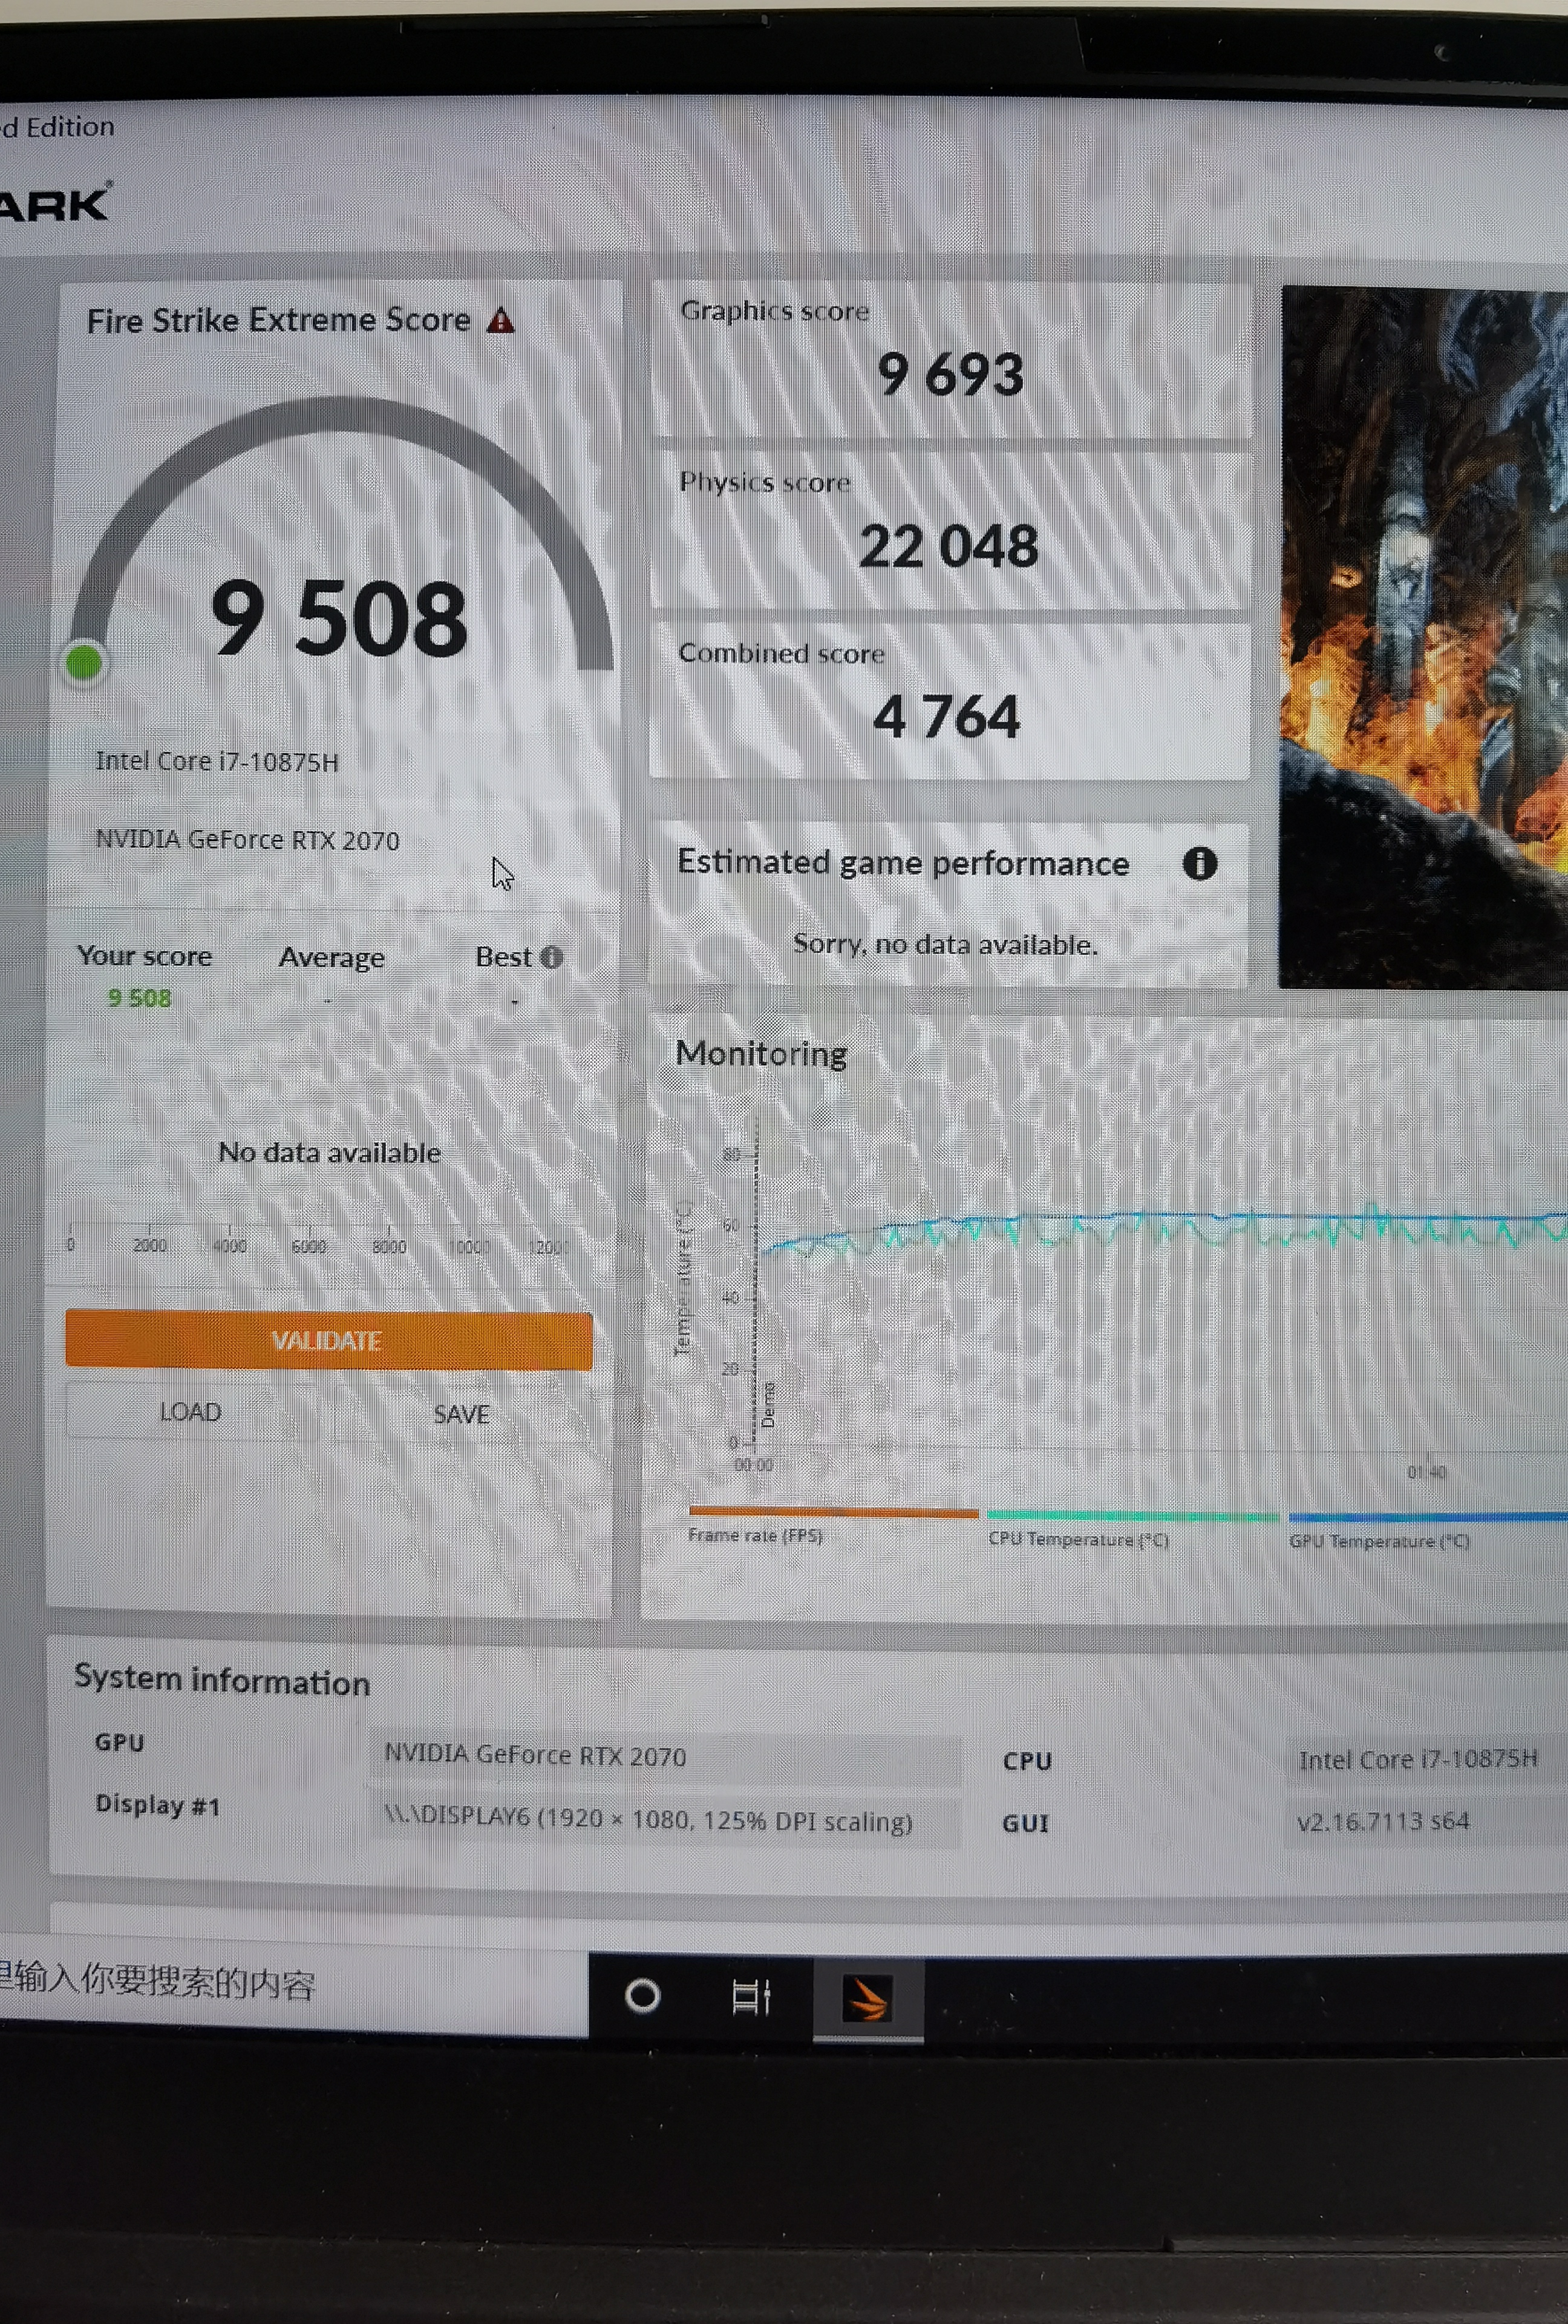Click the Combined score label

pos(782,653)
